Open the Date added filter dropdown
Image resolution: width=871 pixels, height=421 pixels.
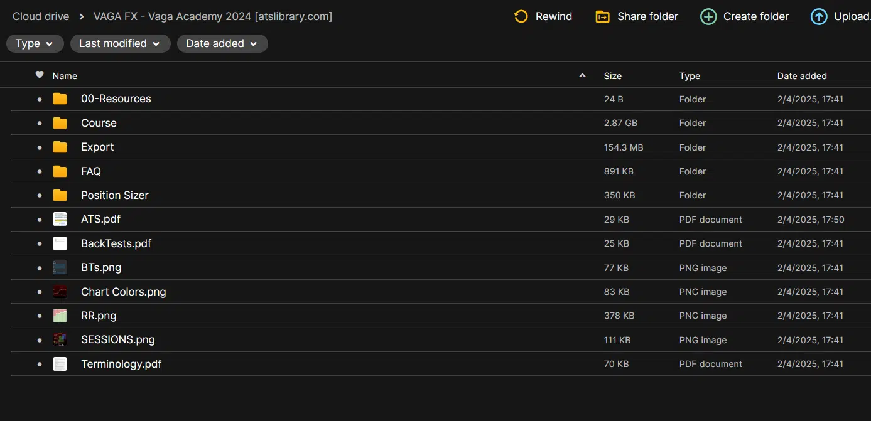coord(222,43)
